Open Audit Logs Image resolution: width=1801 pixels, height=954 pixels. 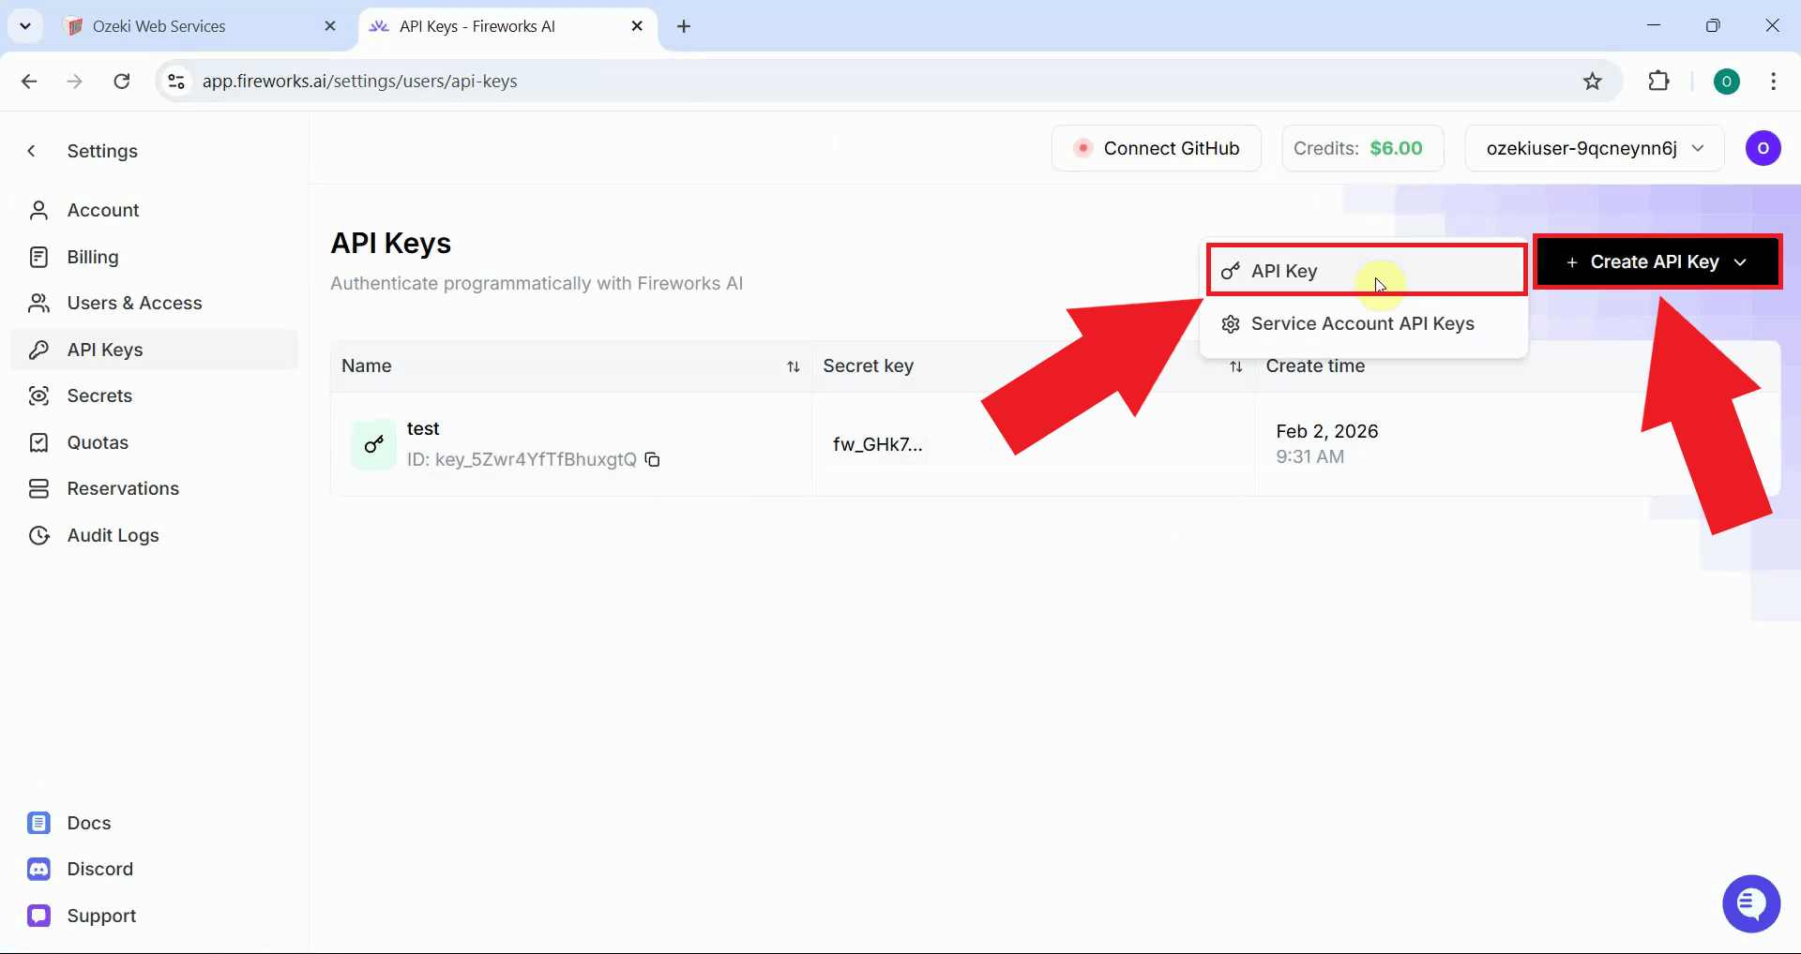pos(111,534)
